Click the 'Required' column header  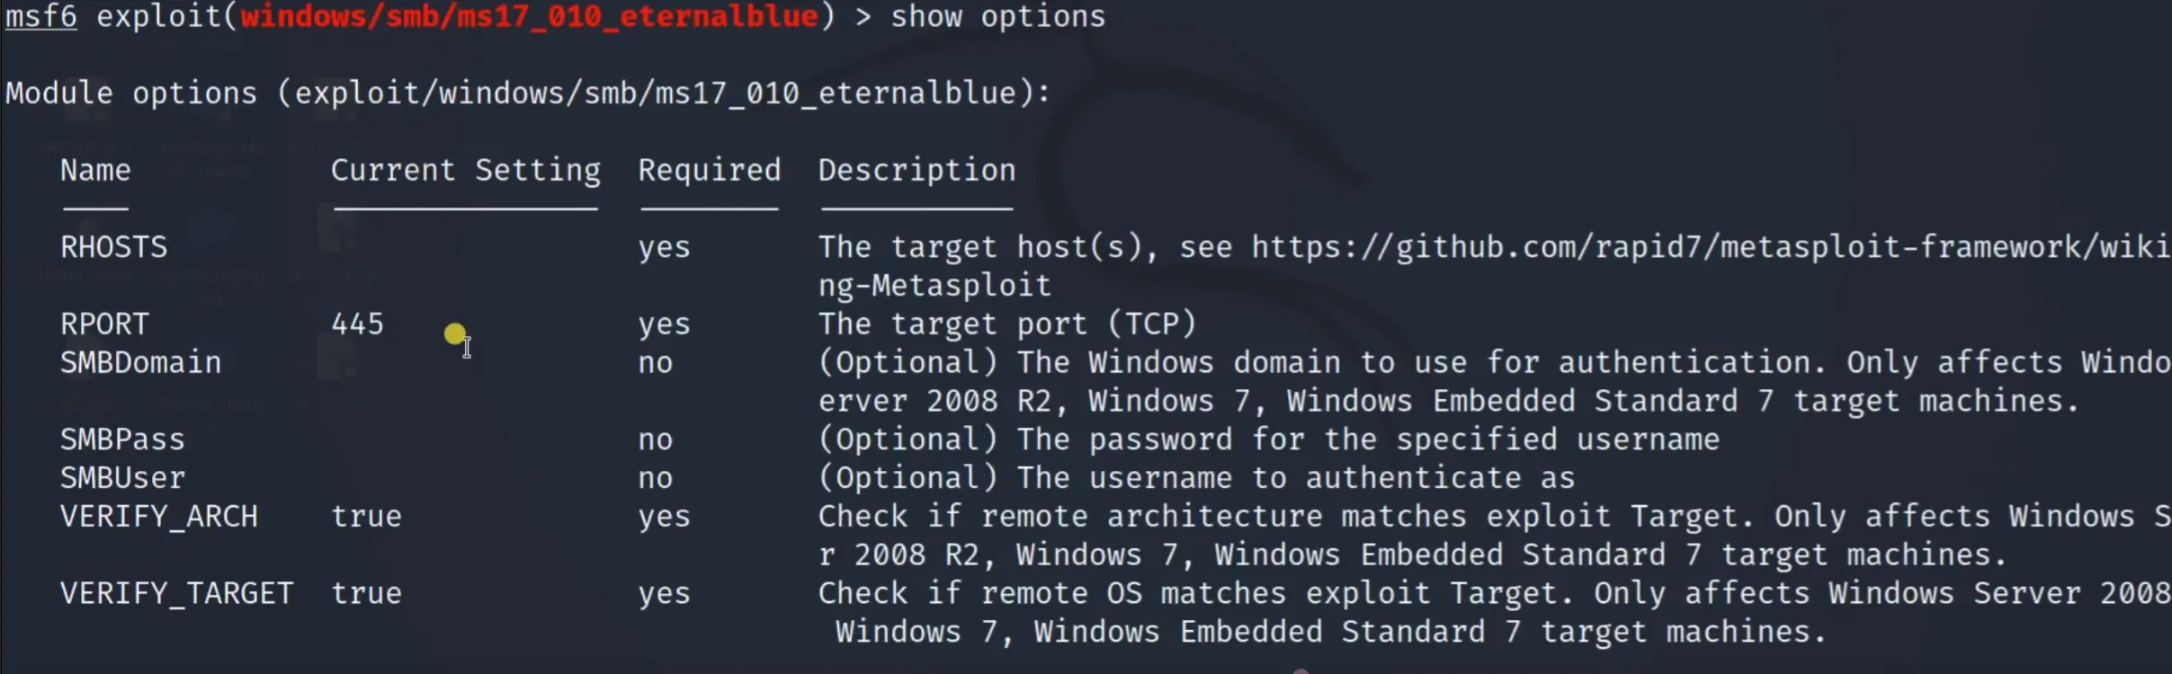tap(709, 171)
